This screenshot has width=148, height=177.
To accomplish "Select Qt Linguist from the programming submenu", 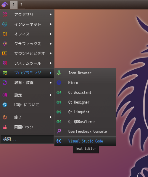I will pyautogui.click(x=85, y=112).
